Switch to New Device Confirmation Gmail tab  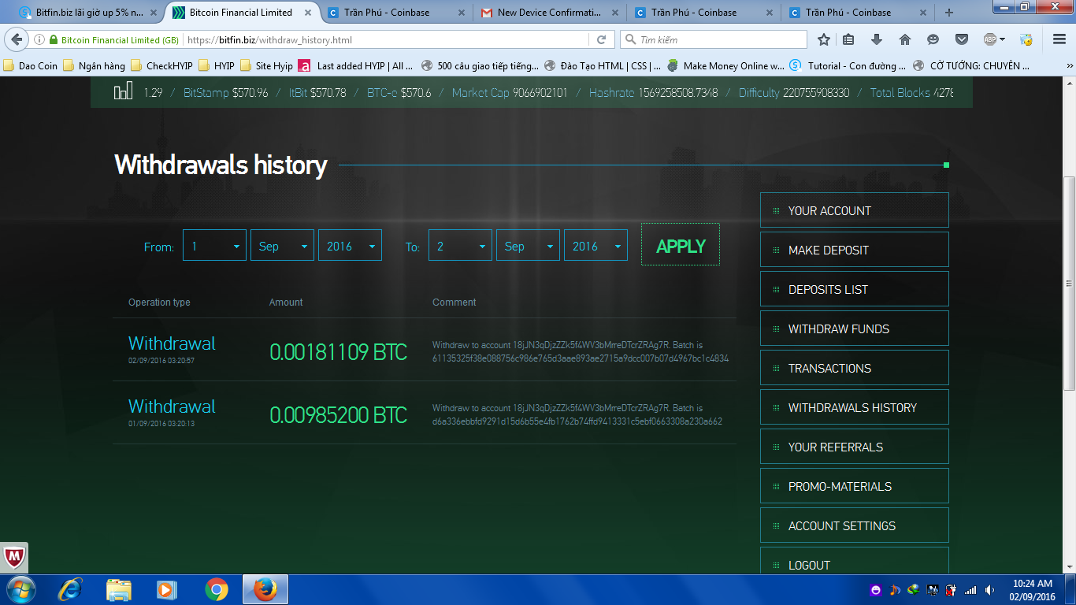pyautogui.click(x=550, y=13)
